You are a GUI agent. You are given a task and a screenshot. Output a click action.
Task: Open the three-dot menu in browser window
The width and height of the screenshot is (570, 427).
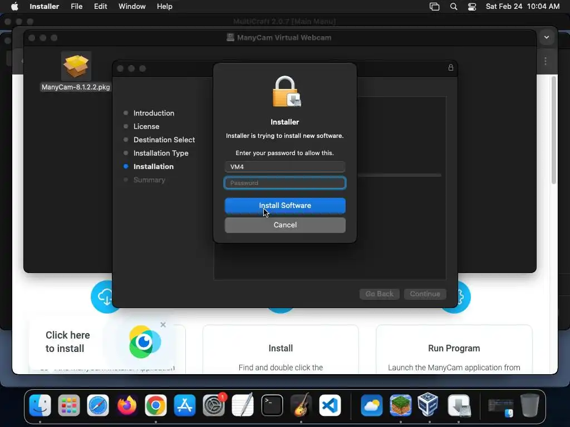click(x=546, y=61)
